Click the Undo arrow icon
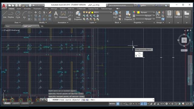 (x=34, y=5)
